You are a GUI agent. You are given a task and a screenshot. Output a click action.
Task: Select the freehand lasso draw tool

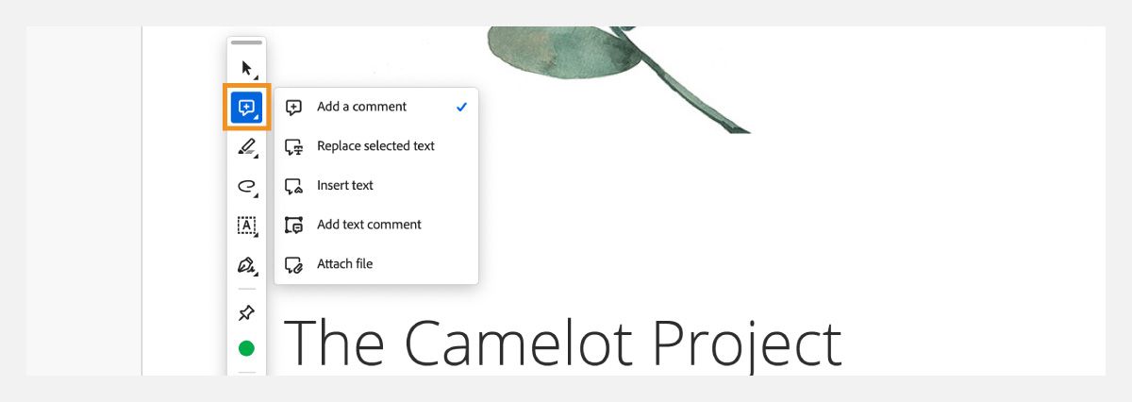pyautogui.click(x=246, y=187)
